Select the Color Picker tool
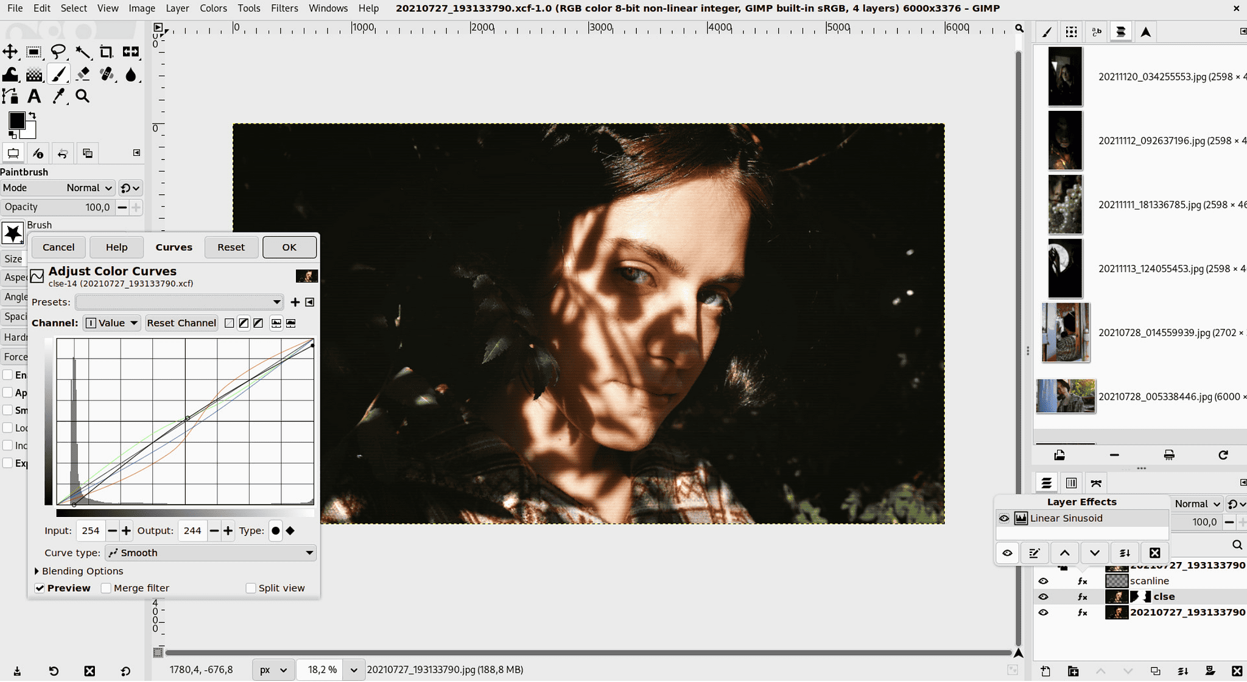Viewport: 1247px width, 682px height. (58, 96)
